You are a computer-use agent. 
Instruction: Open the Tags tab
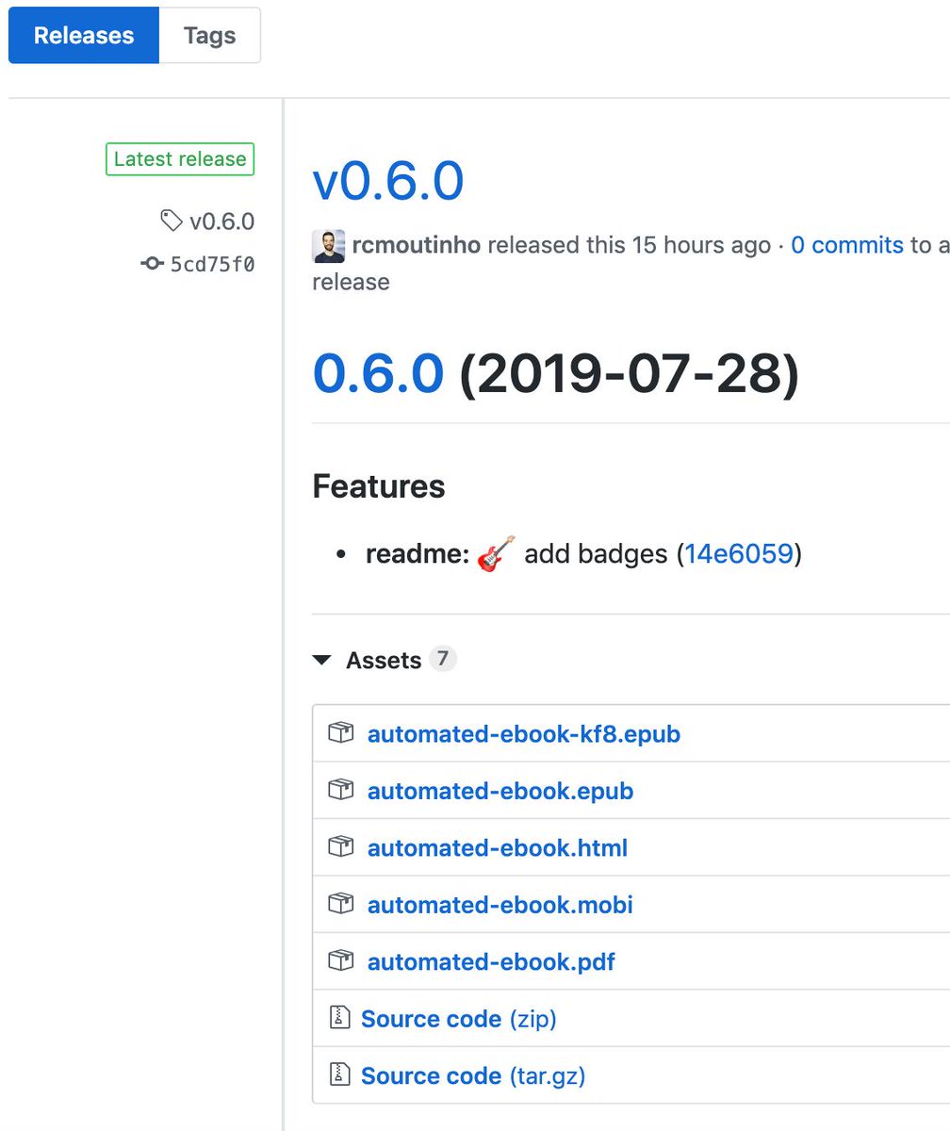tap(209, 36)
